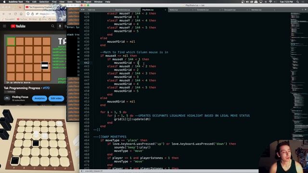Click the YouTube voice search microphone
This screenshot has width=308, height=173.
60,26
